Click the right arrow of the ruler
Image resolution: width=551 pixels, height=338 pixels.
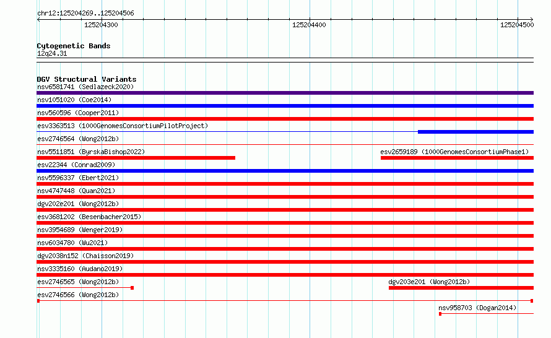click(532, 20)
